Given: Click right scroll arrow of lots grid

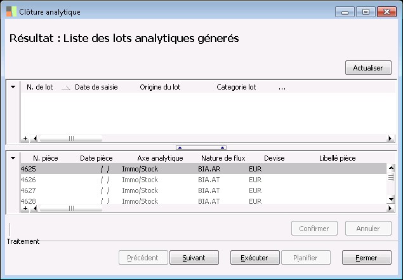Looking at the screenshot, I should pyautogui.click(x=390, y=138).
